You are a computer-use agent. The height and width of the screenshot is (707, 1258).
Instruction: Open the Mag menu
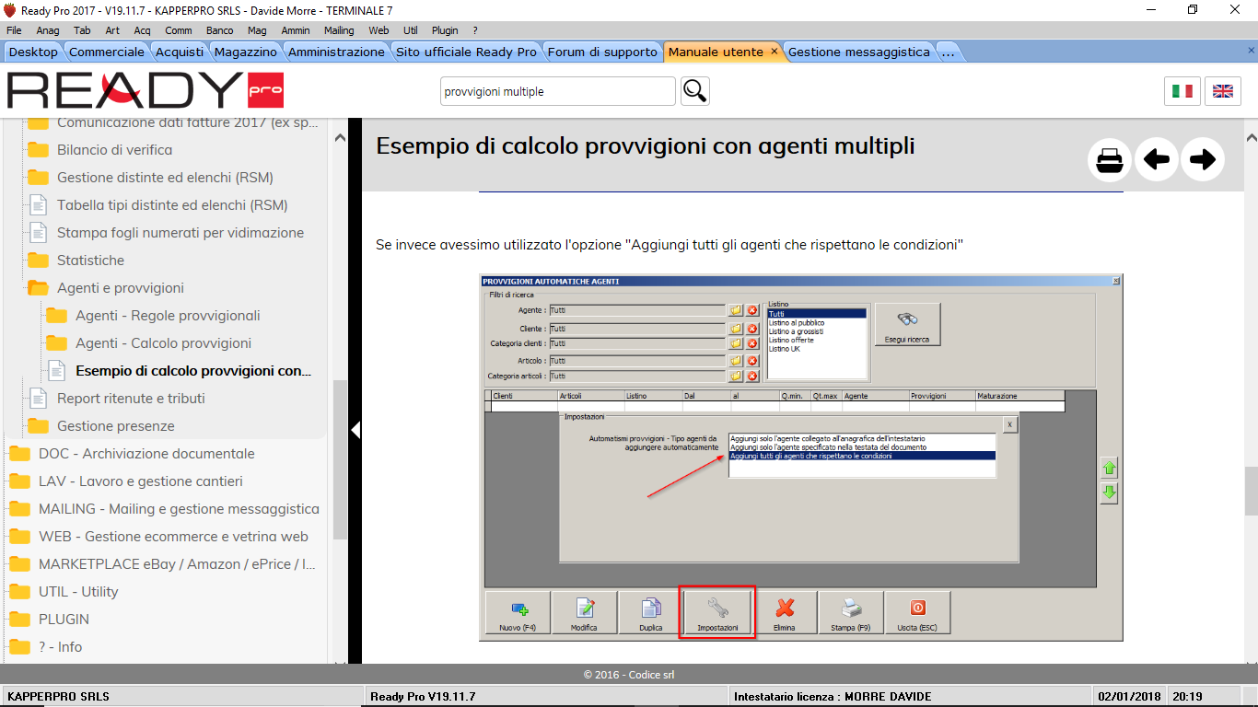tap(257, 30)
